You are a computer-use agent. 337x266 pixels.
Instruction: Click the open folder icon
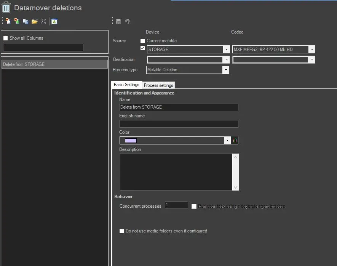[34, 21]
